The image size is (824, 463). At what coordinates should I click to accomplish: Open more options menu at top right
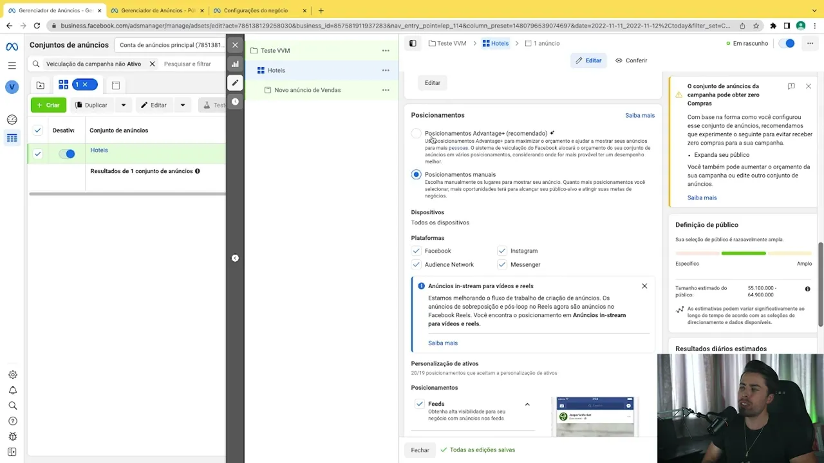[810, 43]
